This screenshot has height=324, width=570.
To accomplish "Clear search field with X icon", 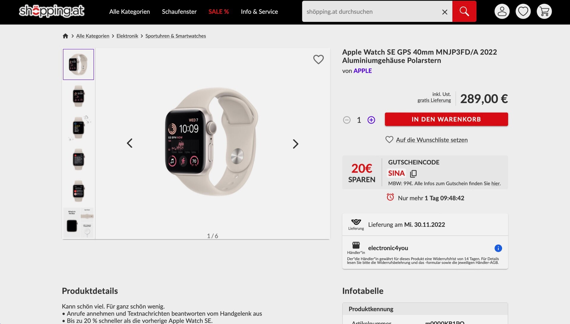I will tap(444, 12).
